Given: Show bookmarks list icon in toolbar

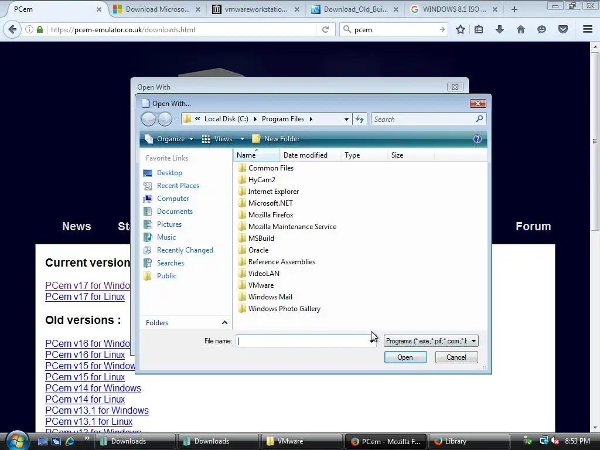Looking at the screenshot, I should click(478, 29).
